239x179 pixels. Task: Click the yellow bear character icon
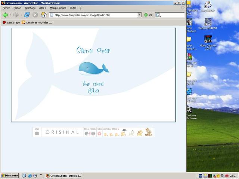pyautogui.click(x=140, y=133)
